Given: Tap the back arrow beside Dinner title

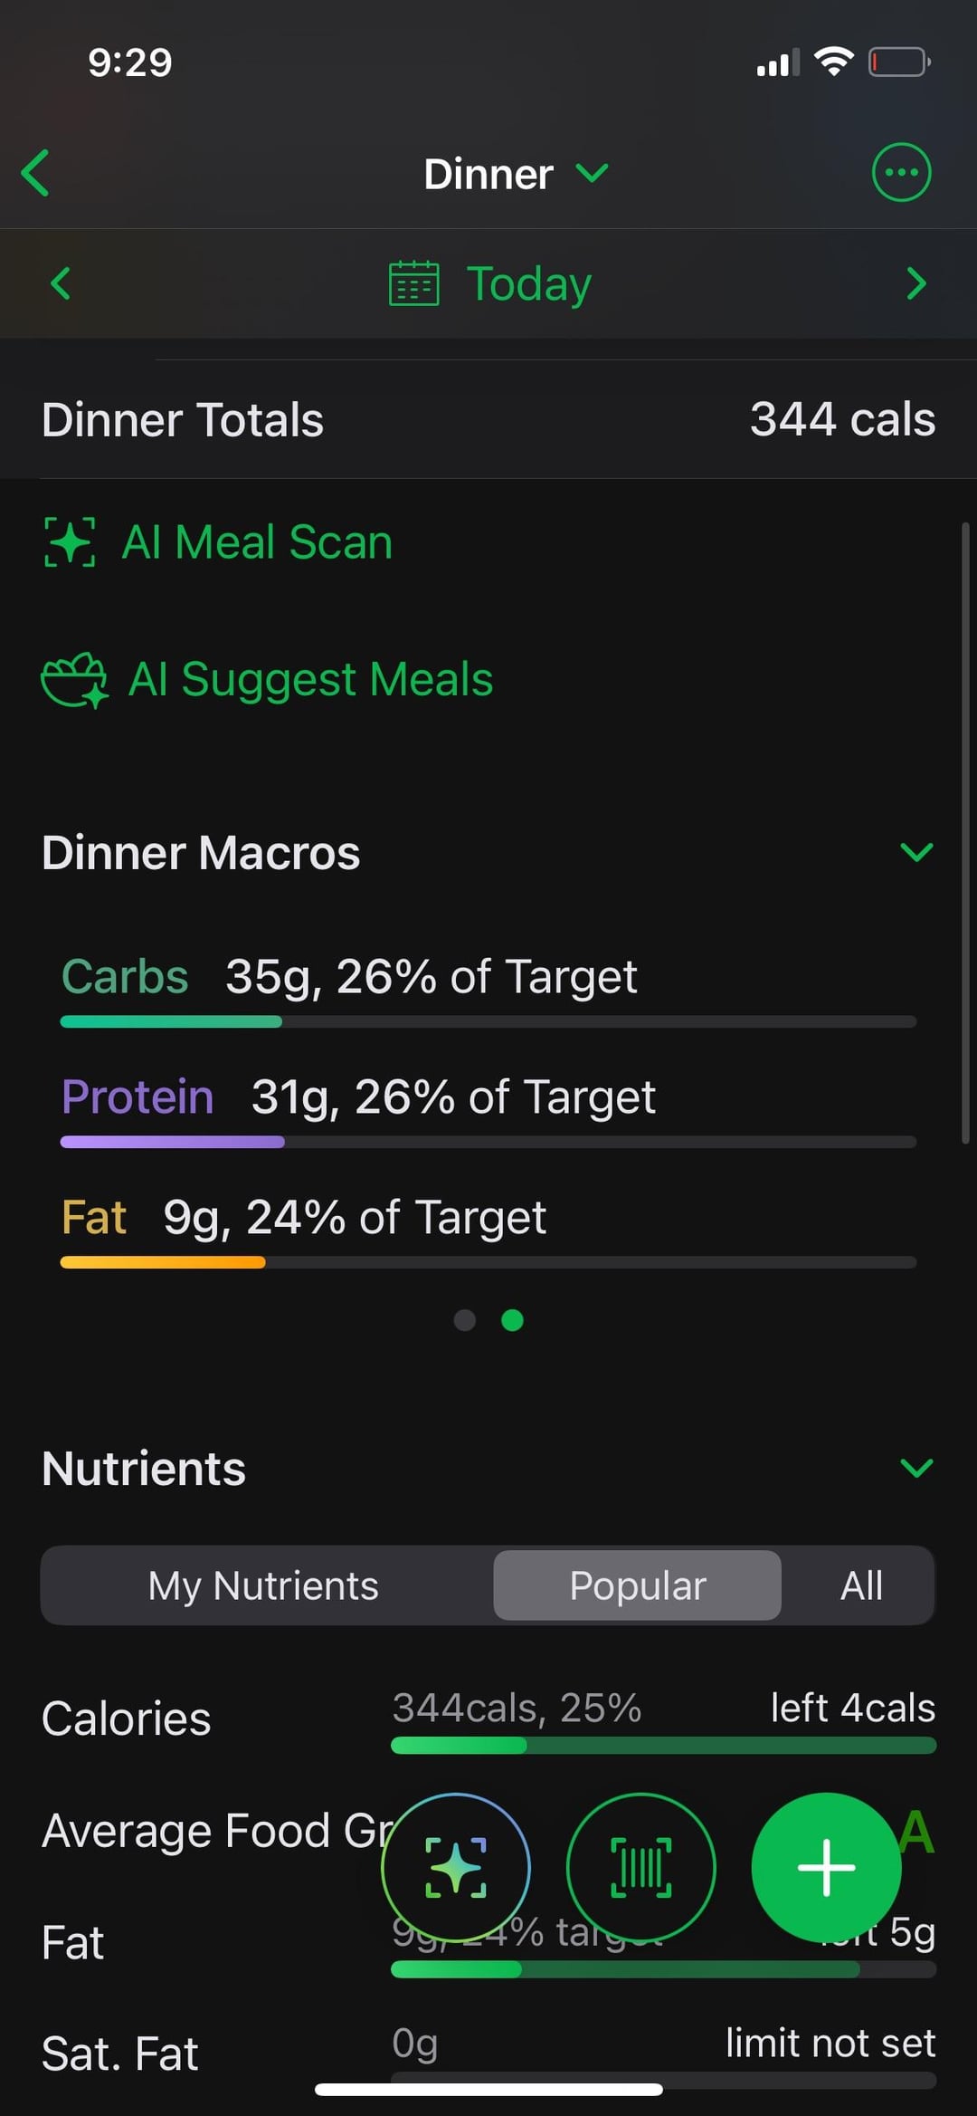Looking at the screenshot, I should click(x=36, y=173).
